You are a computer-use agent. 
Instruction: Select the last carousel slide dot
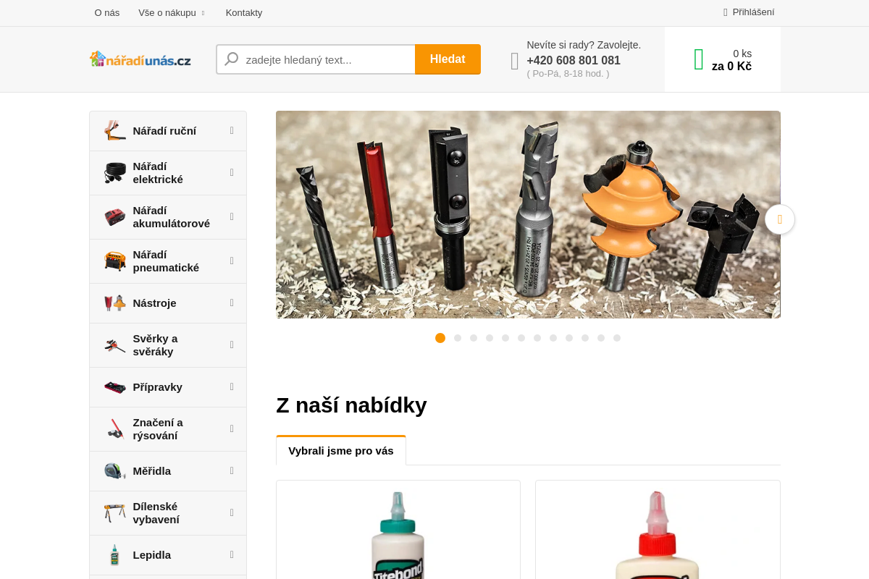[617, 338]
